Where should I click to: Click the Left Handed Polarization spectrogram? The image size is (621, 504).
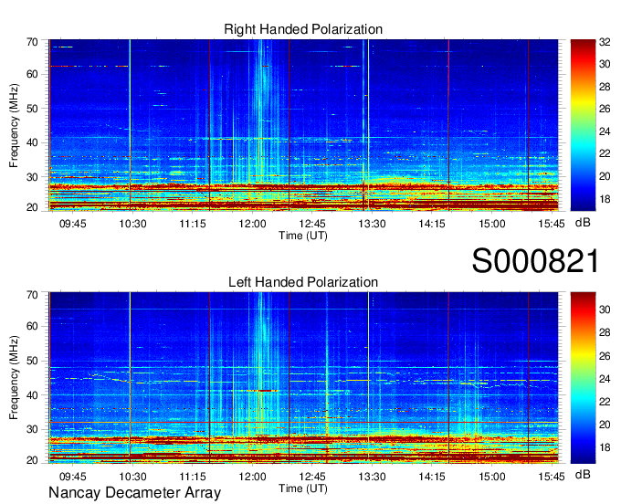click(x=303, y=378)
